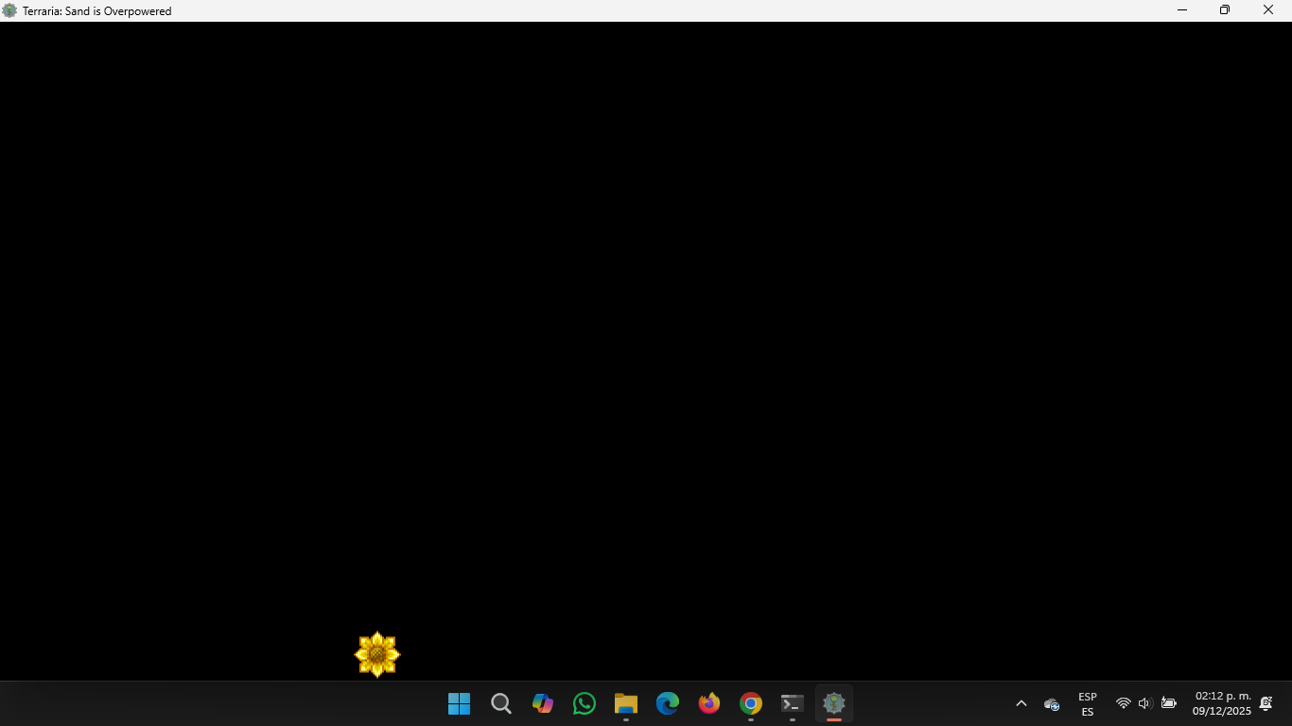Open the Windows Start menu

459,703
